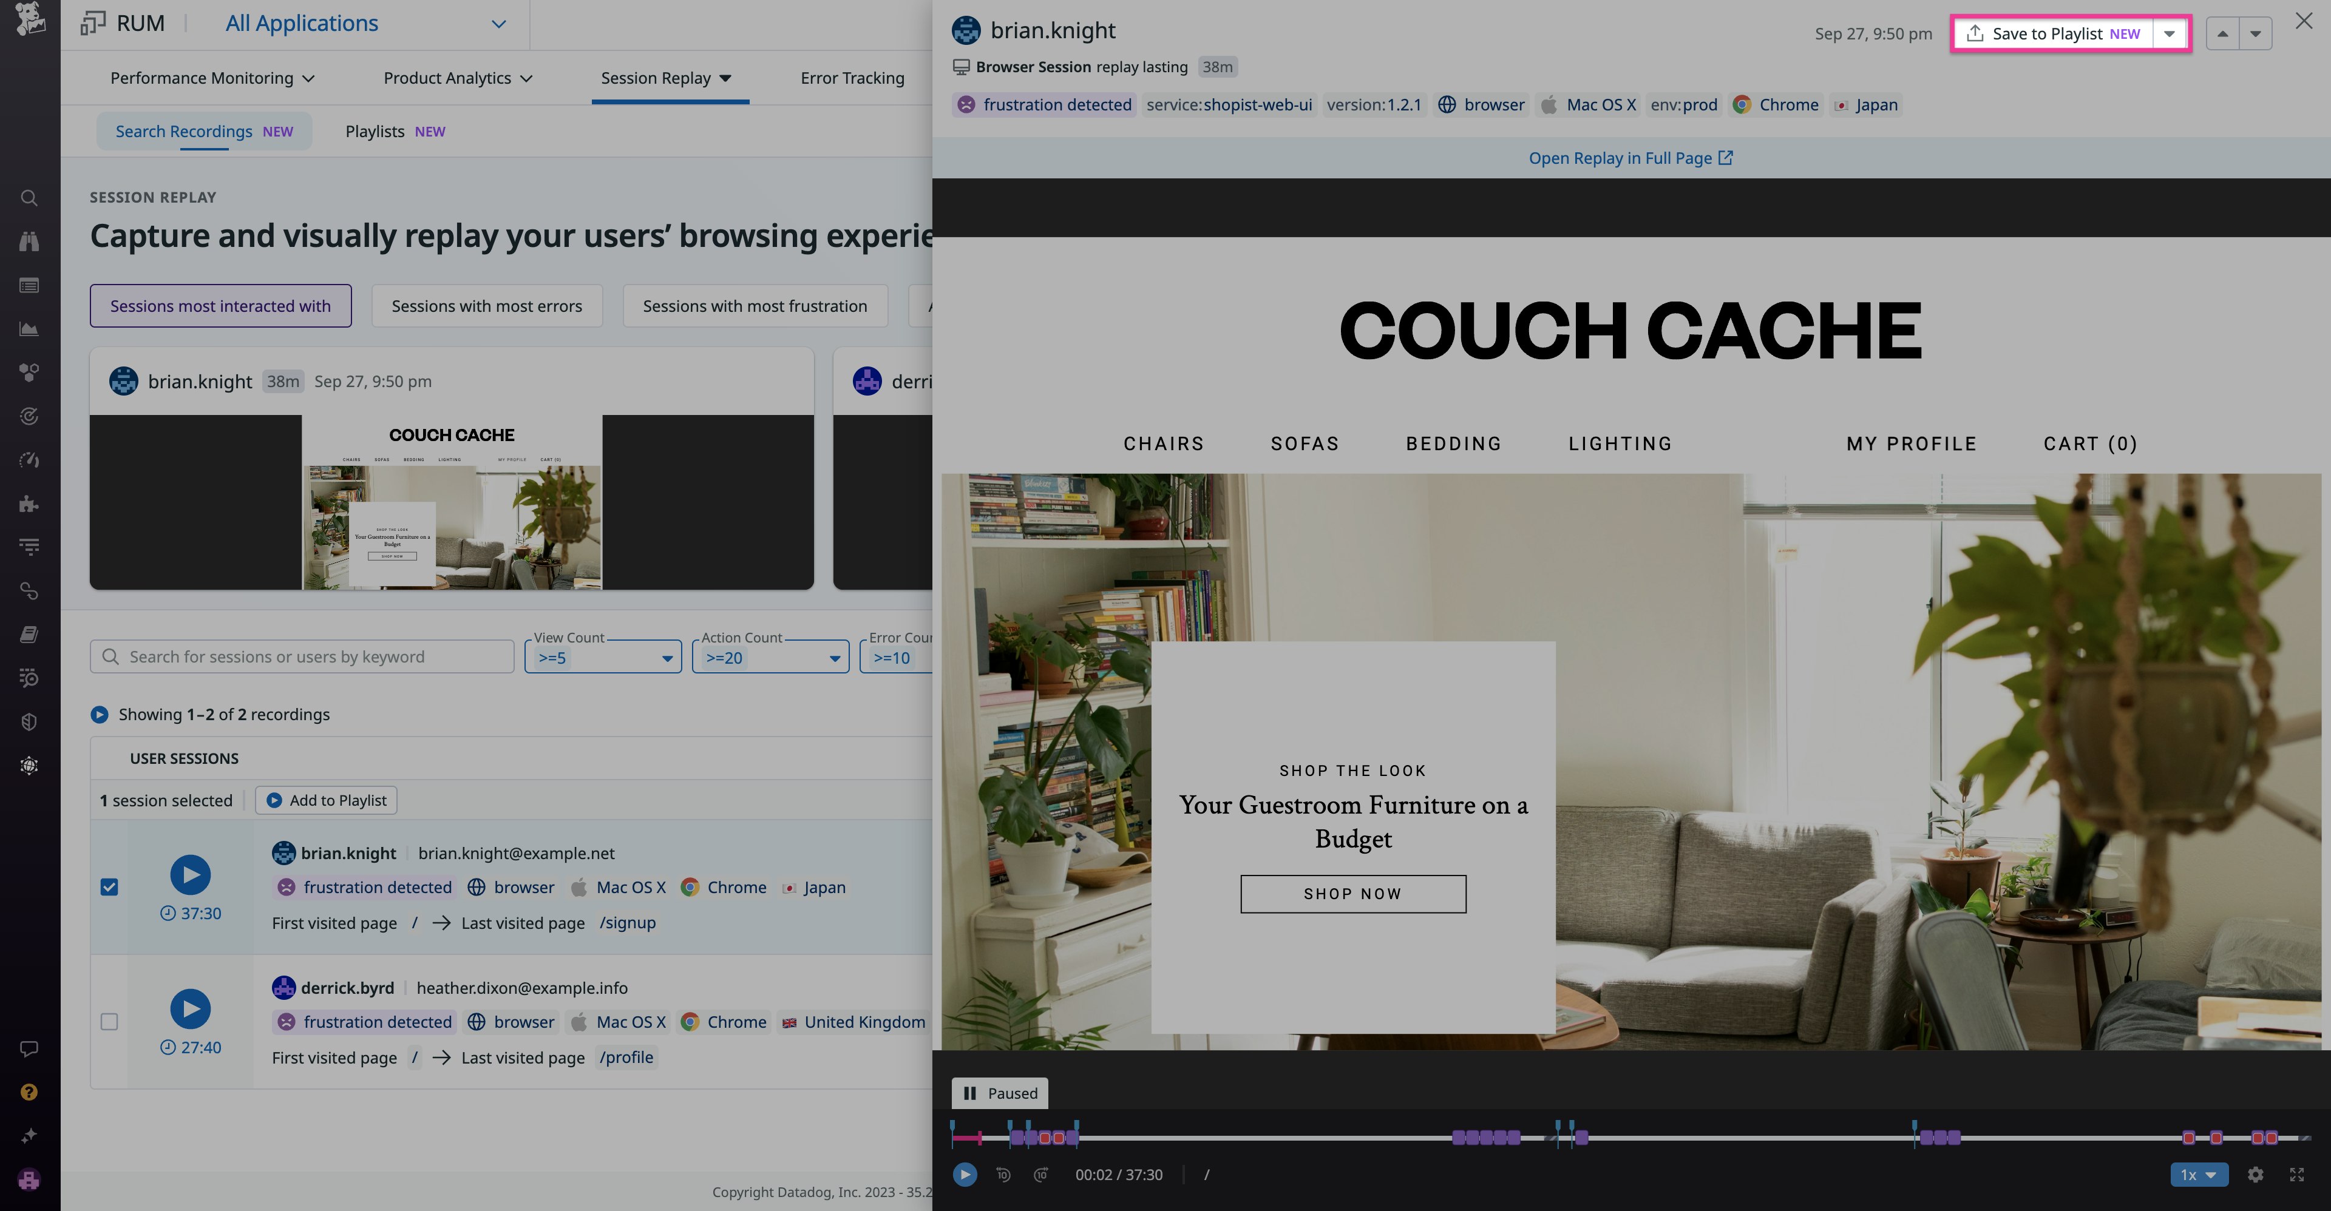Open Replay in Full Page link

1630,157
